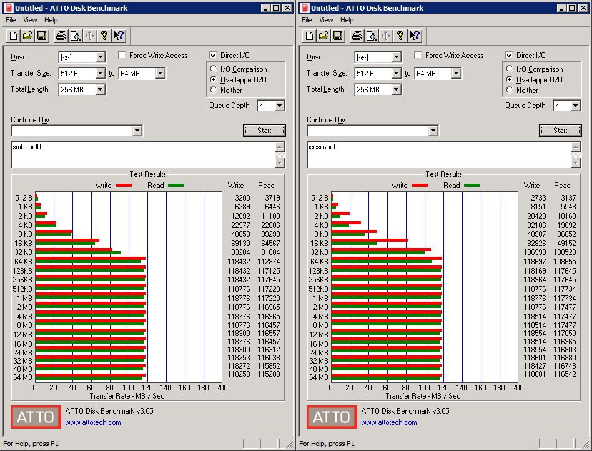Click the ATTO logo in iscsi raid0 window

point(332,417)
